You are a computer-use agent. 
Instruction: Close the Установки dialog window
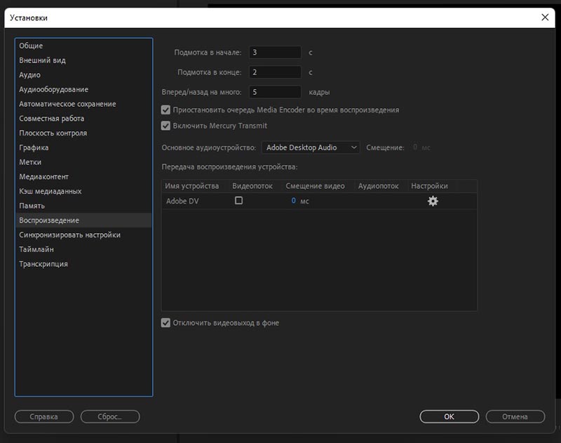click(x=546, y=17)
